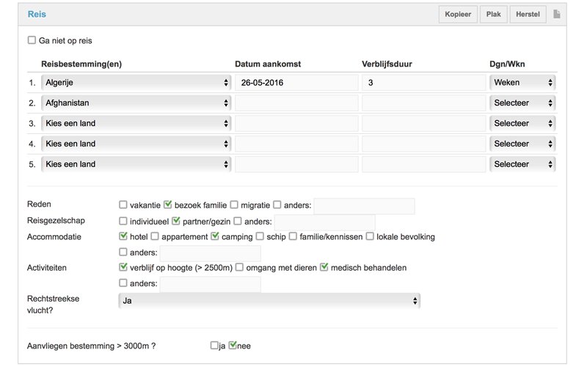Check the 'omgang met dieren' checkbox

click(240, 268)
